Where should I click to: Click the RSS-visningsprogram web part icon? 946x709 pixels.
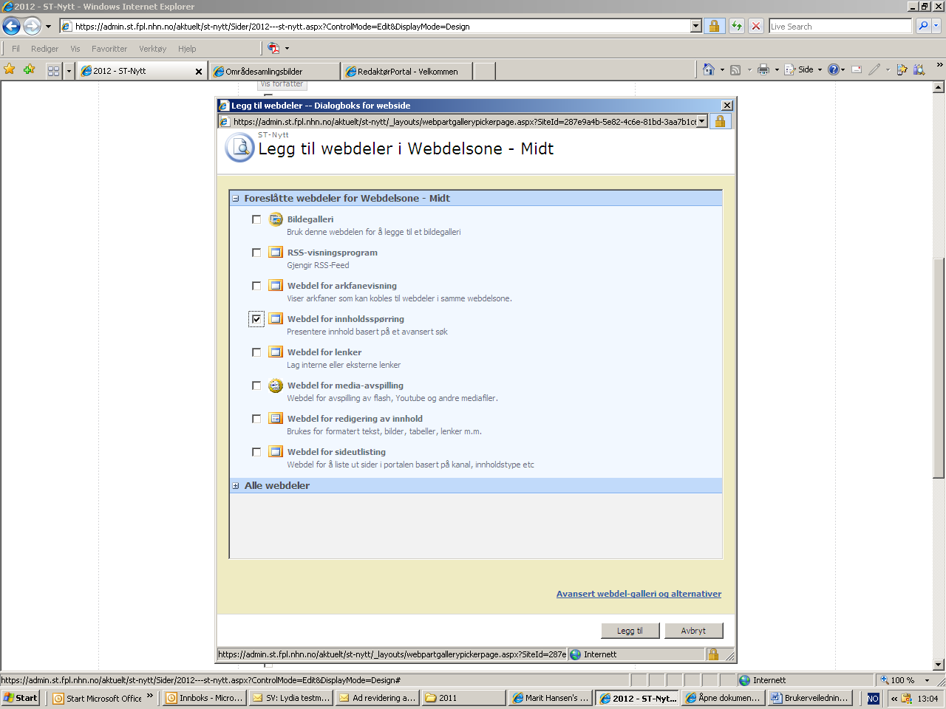click(x=276, y=253)
